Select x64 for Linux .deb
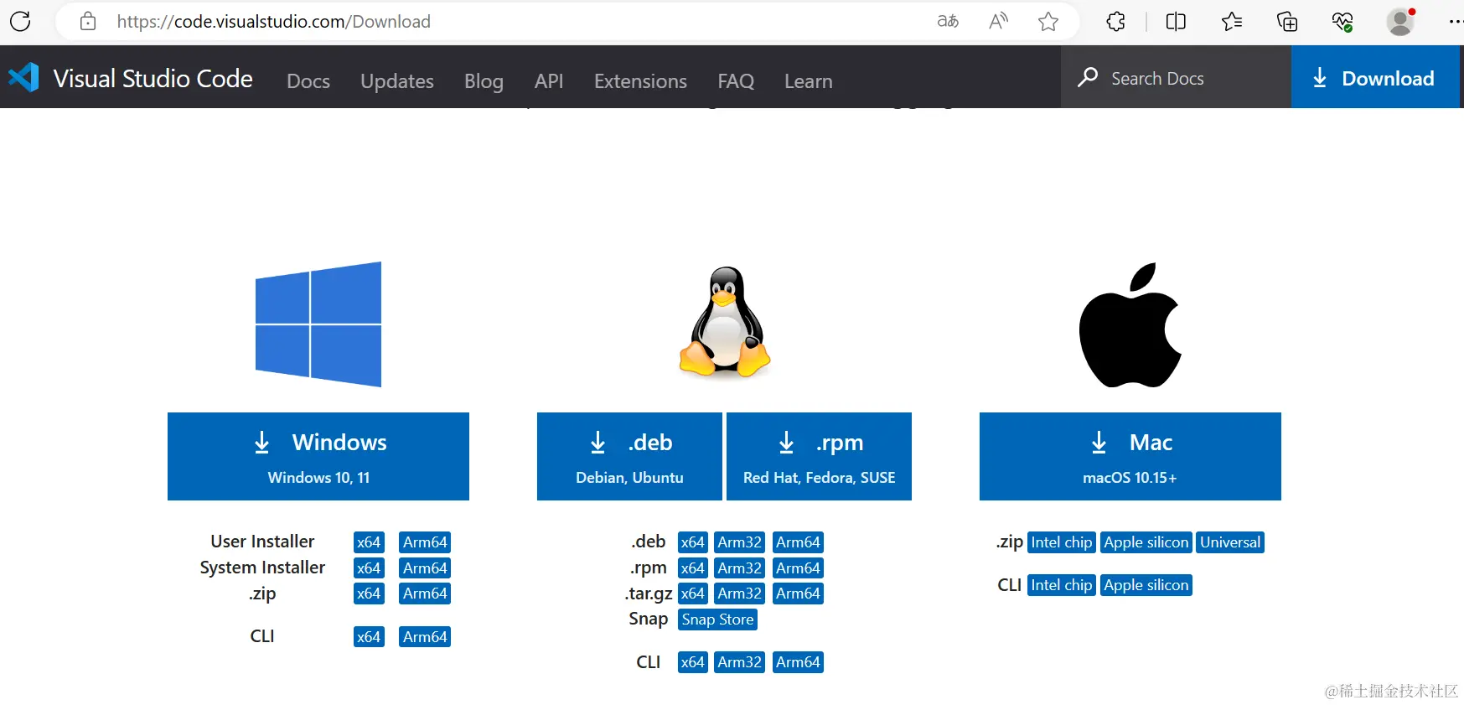Viewport: 1464px width, 705px height. (693, 542)
